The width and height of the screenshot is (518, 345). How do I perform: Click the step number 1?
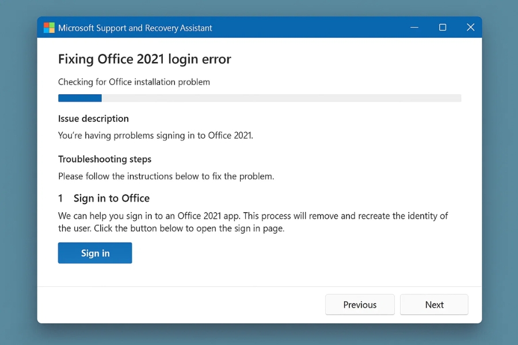60,198
